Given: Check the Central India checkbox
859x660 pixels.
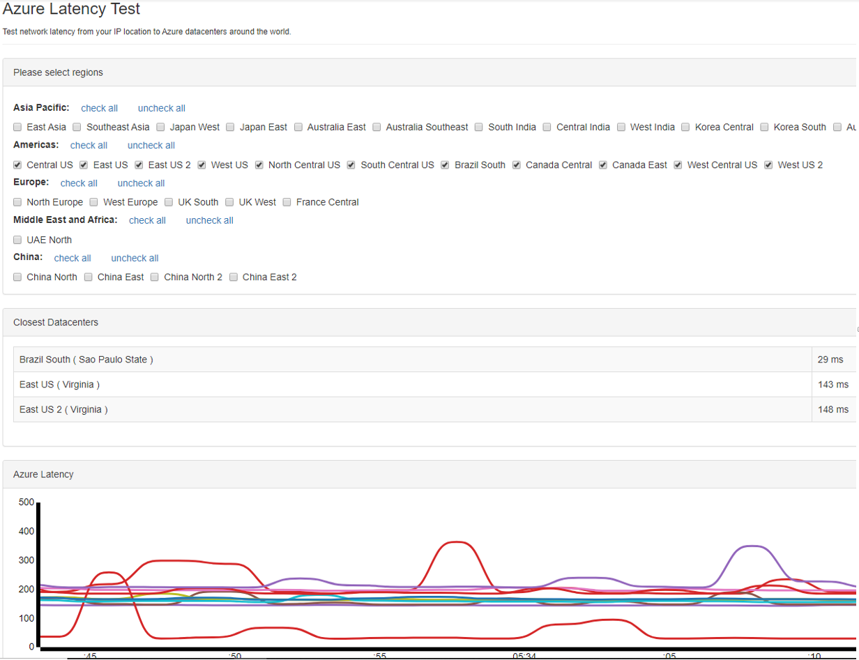Looking at the screenshot, I should pos(547,128).
